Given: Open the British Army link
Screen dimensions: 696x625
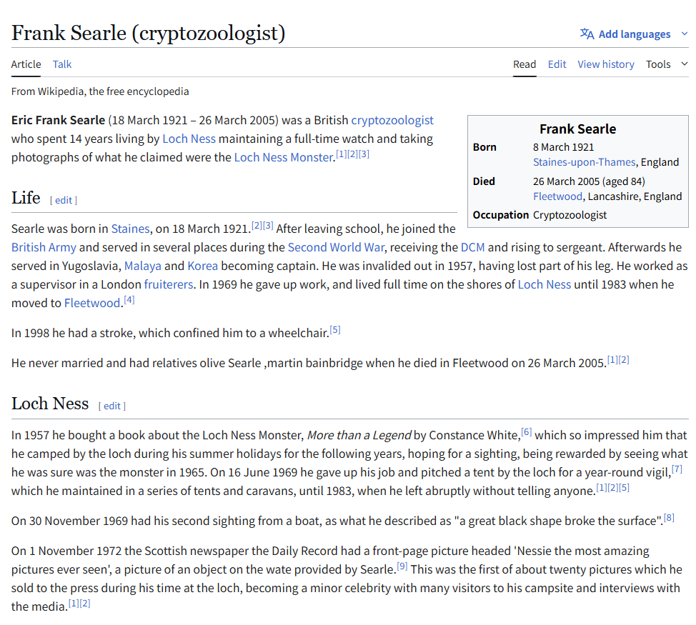Looking at the screenshot, I should click(x=44, y=247).
